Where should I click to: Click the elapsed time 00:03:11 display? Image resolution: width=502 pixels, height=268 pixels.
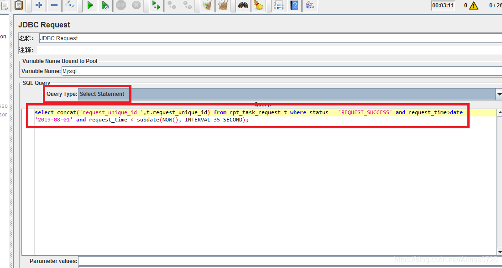point(443,5)
